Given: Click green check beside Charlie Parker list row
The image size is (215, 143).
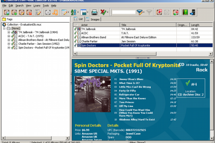Looking at the screenshot, I should coord(75,41).
